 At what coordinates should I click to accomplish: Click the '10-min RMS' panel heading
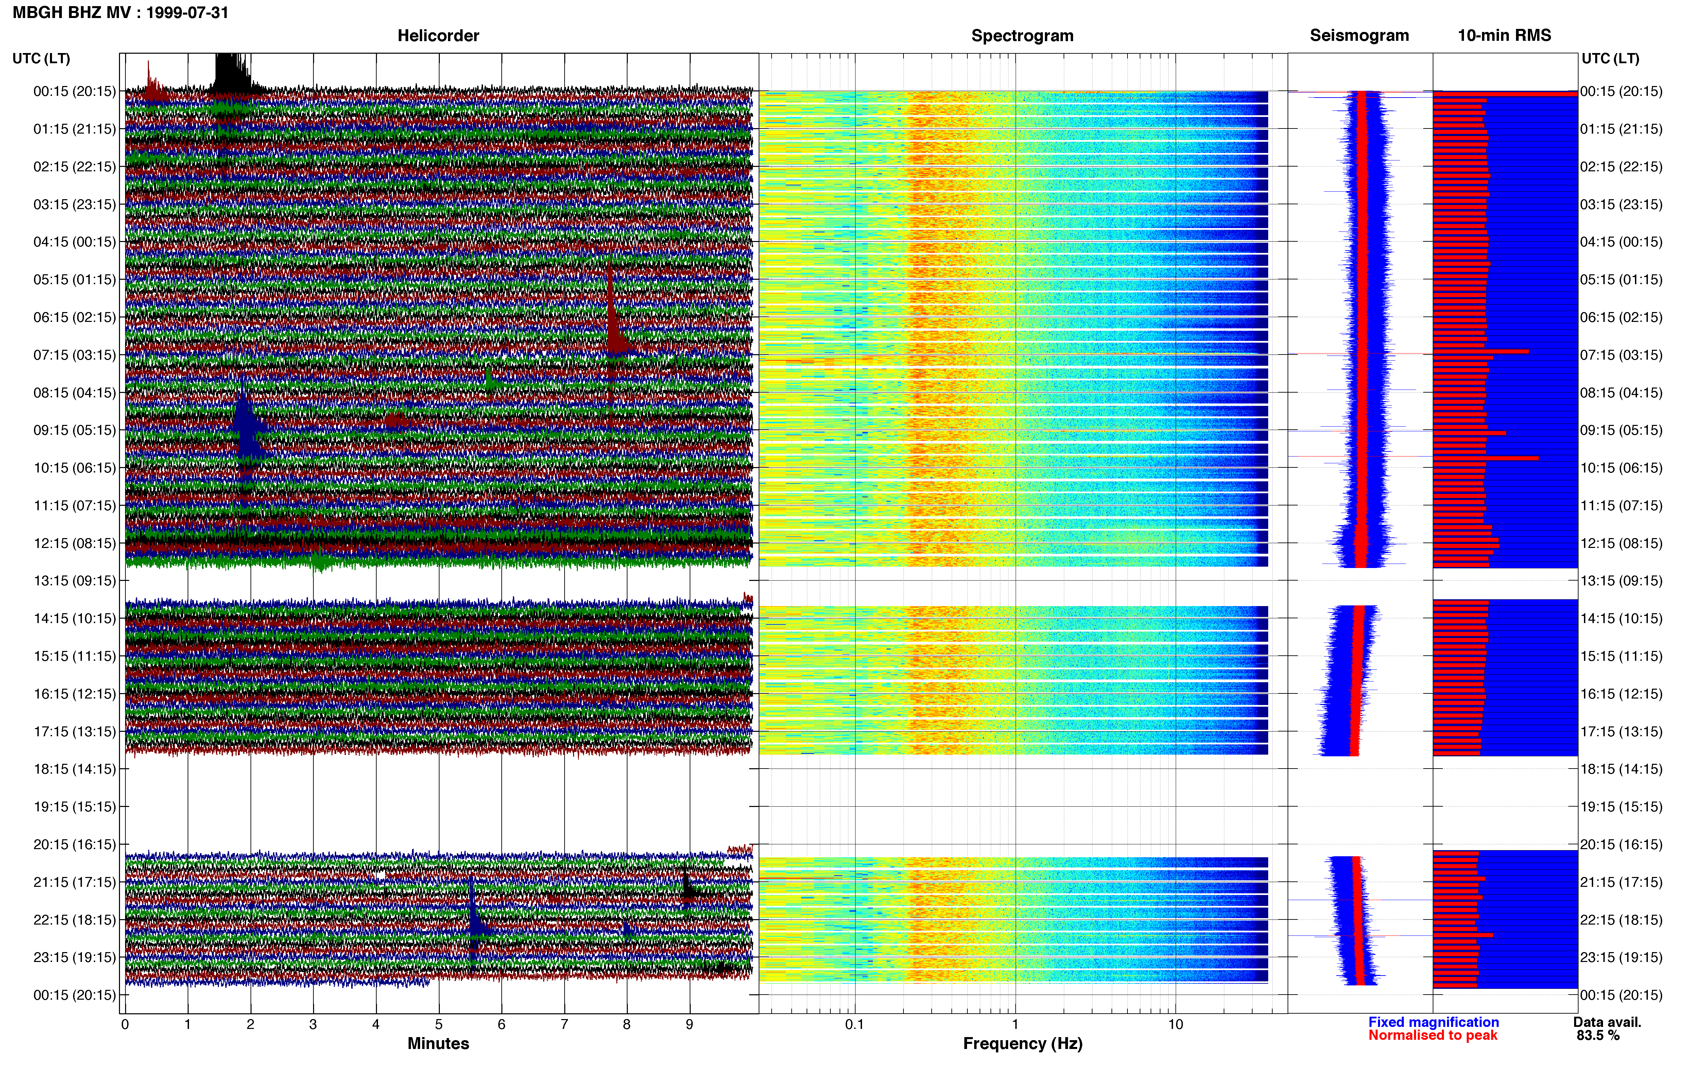tap(1504, 35)
